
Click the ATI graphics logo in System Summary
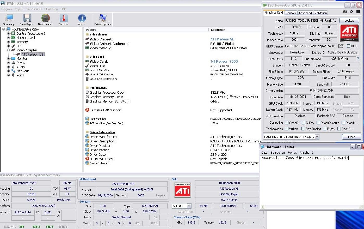point(182,190)
